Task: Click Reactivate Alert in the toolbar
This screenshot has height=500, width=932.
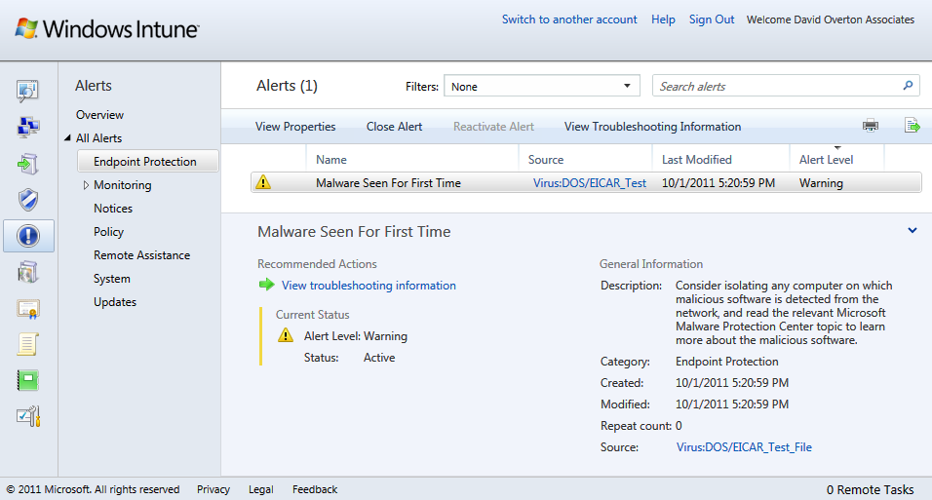Action: click(493, 126)
